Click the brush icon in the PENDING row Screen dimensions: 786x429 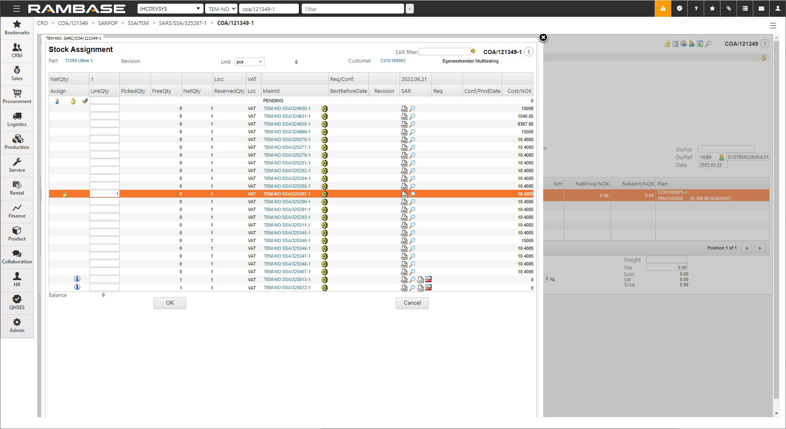[x=85, y=101]
